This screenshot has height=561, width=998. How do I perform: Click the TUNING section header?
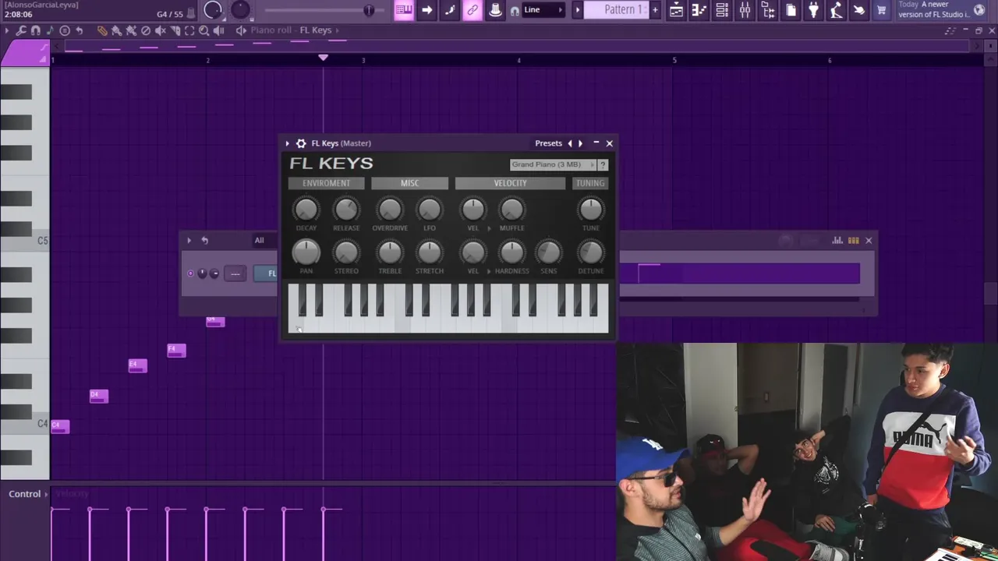point(590,183)
